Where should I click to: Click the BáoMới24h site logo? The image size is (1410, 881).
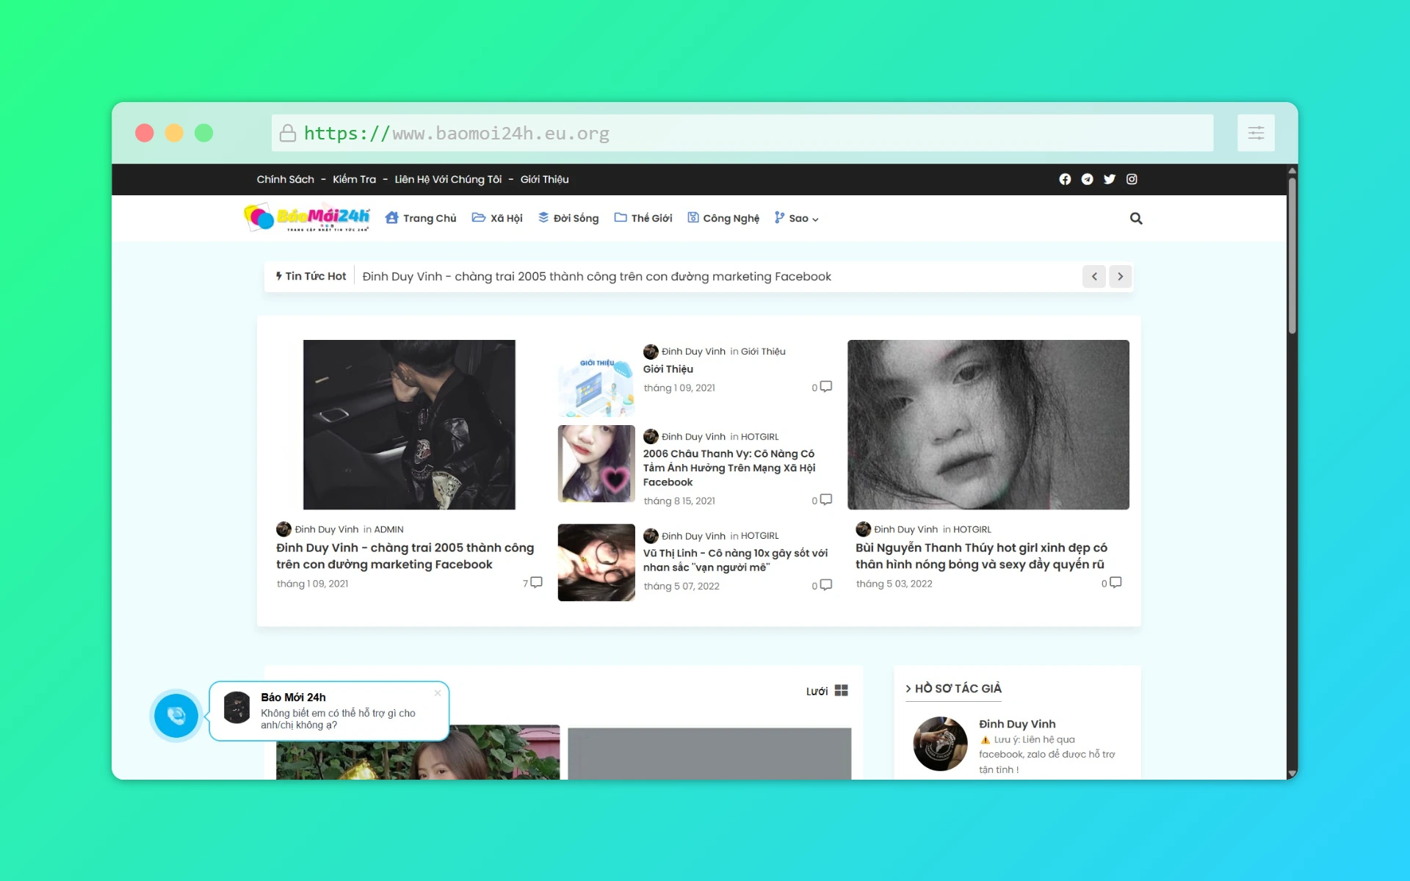tap(305, 217)
